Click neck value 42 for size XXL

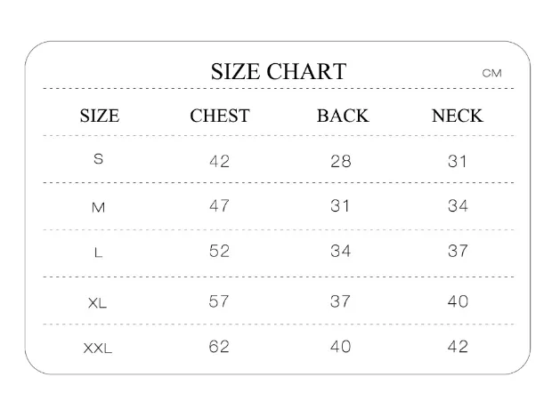coord(458,347)
